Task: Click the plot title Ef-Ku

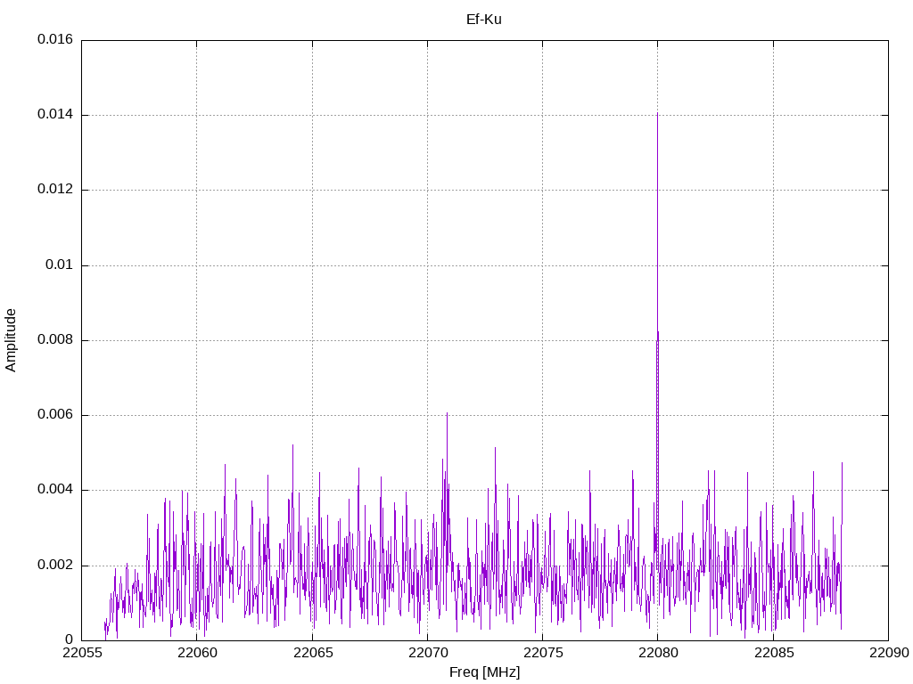Action: (x=483, y=19)
